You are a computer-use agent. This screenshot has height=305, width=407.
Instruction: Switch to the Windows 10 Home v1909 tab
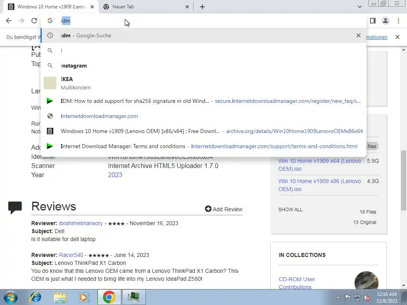[x=51, y=7]
